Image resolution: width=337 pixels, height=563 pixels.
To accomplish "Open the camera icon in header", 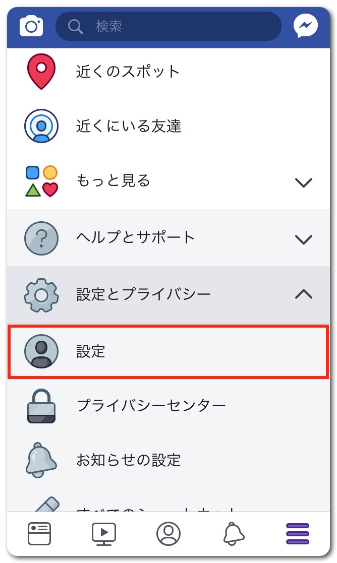I will pyautogui.click(x=31, y=26).
